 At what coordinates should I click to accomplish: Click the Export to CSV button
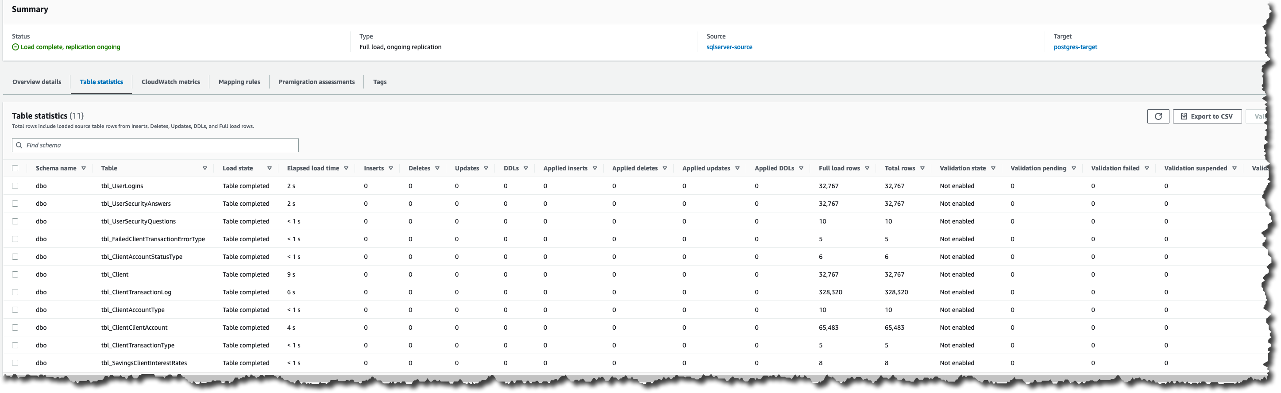click(x=1207, y=116)
